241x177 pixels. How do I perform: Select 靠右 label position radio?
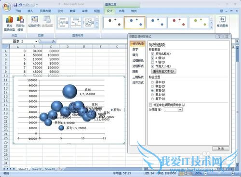click(x=152, y=91)
